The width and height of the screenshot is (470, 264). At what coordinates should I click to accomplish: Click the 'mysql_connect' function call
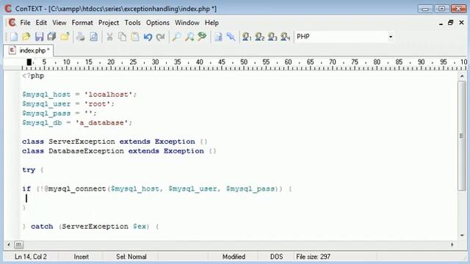pos(77,189)
